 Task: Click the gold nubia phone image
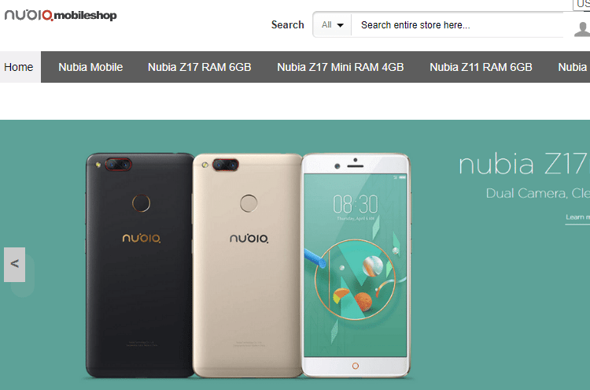pos(248,265)
